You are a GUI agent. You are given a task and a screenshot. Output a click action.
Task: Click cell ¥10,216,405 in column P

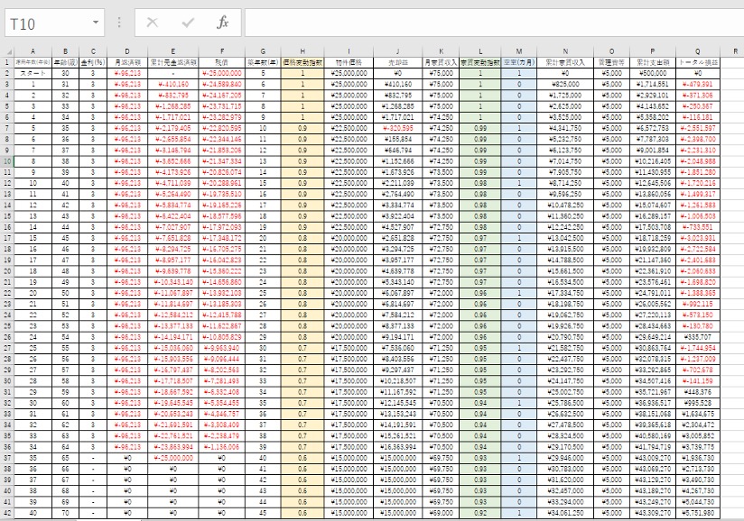(653, 161)
